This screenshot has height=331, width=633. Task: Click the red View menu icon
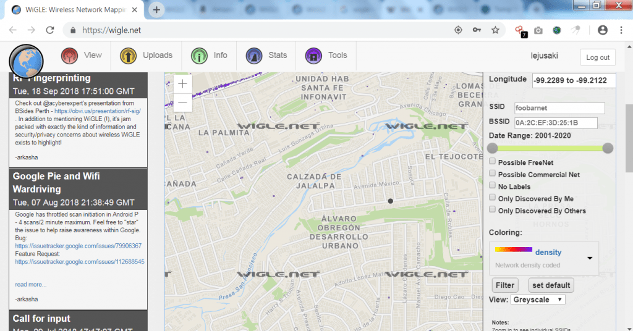(x=69, y=56)
